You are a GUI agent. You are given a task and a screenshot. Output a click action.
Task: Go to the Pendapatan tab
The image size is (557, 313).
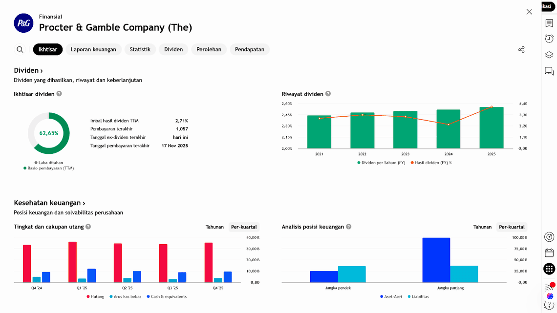point(249,49)
